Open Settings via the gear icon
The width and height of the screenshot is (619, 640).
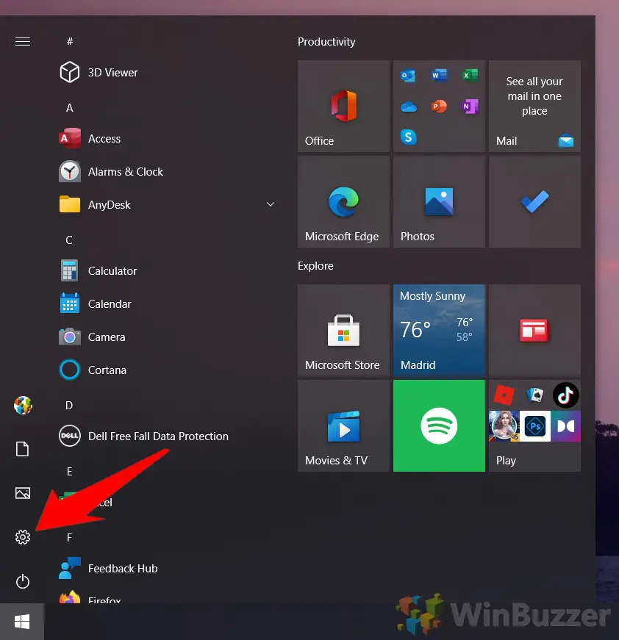(x=23, y=537)
